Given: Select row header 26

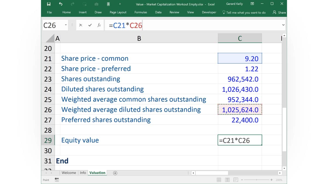Looking at the screenshot, I should (48, 110).
